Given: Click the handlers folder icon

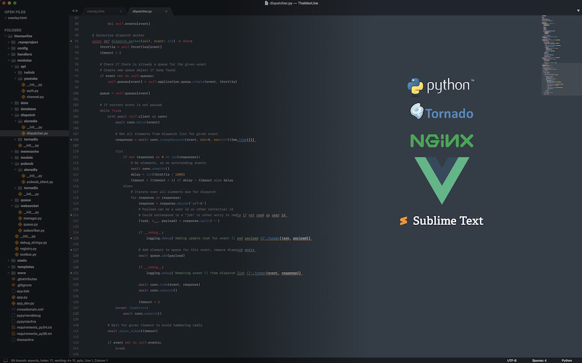Looking at the screenshot, I should [x=14, y=54].
